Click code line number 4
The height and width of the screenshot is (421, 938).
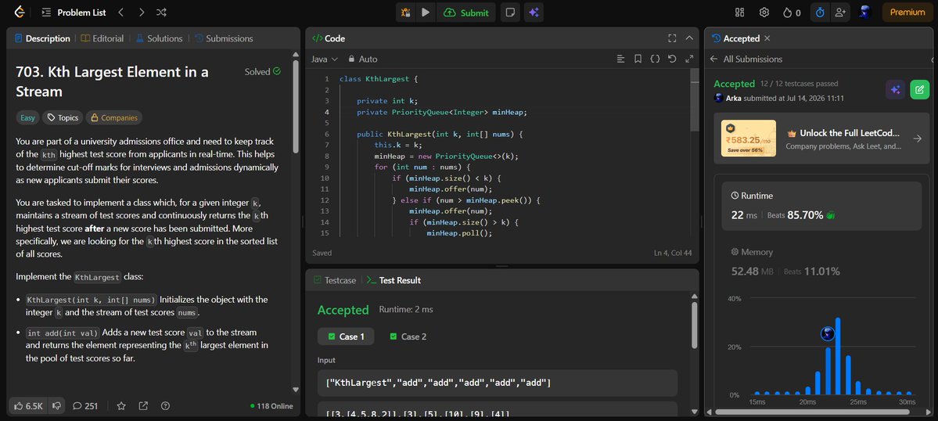[327, 112]
